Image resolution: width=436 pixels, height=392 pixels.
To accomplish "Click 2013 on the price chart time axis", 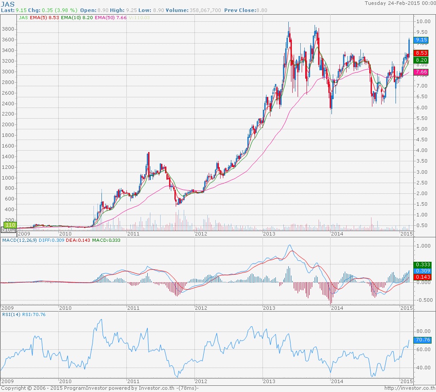I will click(269, 234).
